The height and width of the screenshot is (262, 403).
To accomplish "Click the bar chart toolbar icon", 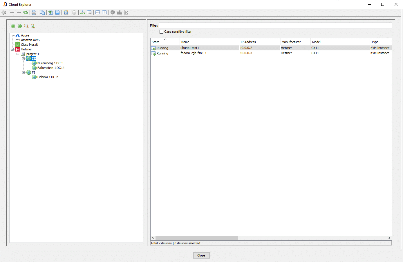I will (x=119, y=12).
